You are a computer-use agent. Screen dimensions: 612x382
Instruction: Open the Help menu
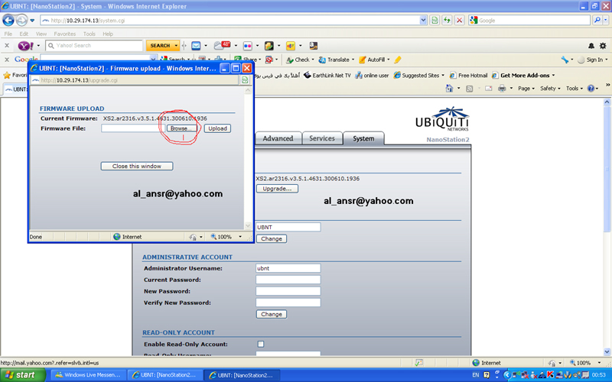coord(108,34)
